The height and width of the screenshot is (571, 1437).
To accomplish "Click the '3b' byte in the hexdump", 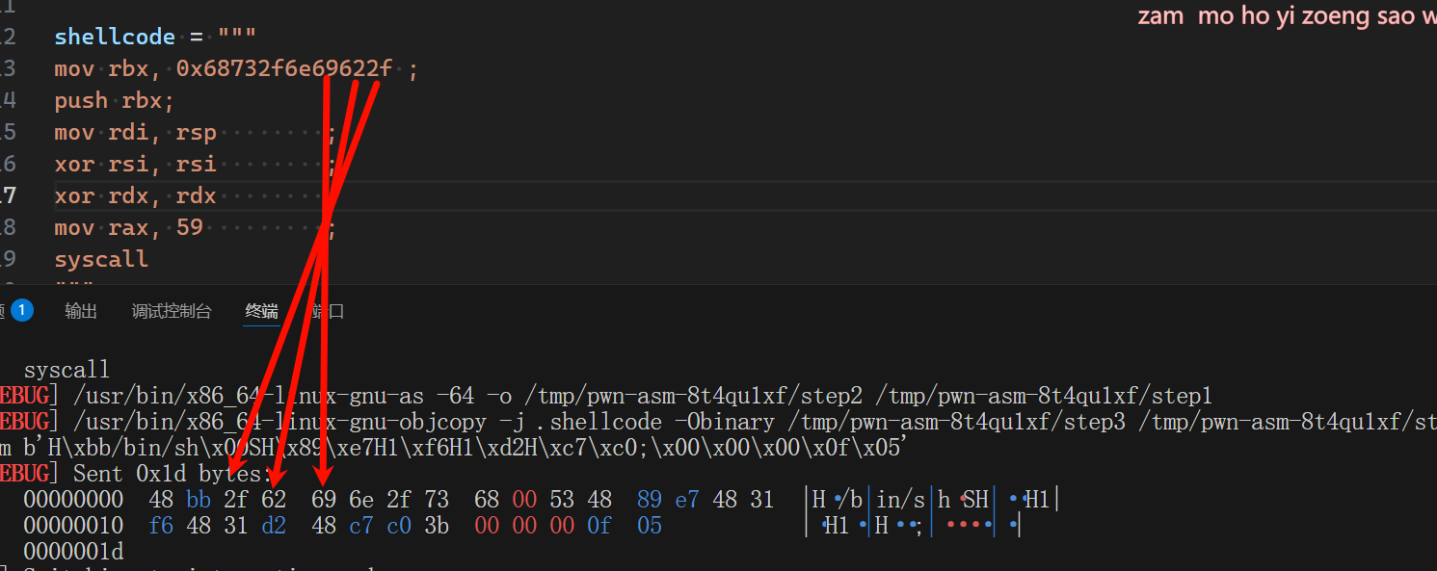I will (437, 526).
